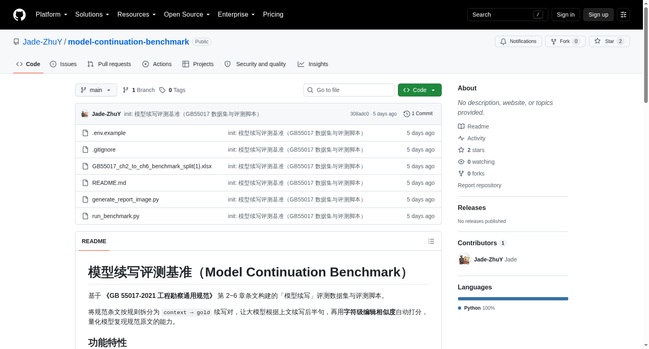This screenshot has height=349, width=649.
Task: Select the README tab heading
Action: pyautogui.click(x=94, y=241)
